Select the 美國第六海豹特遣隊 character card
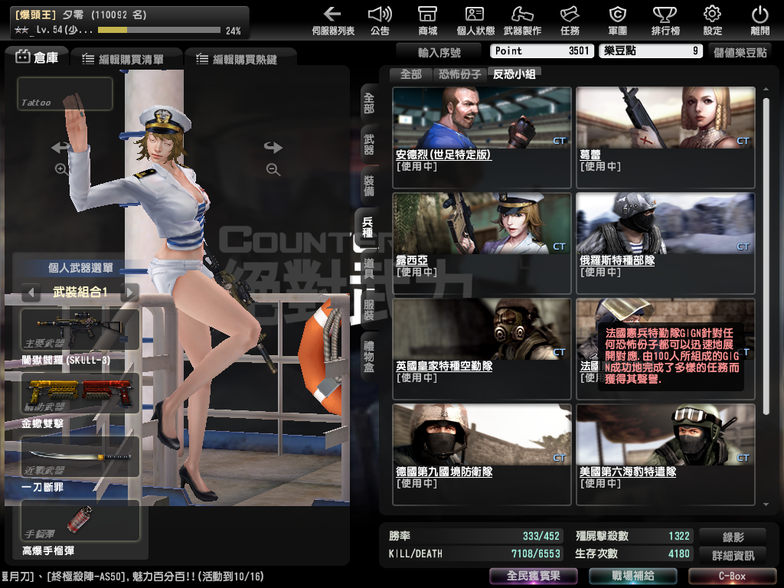Screen dimensions: 784x588 tap(665, 454)
